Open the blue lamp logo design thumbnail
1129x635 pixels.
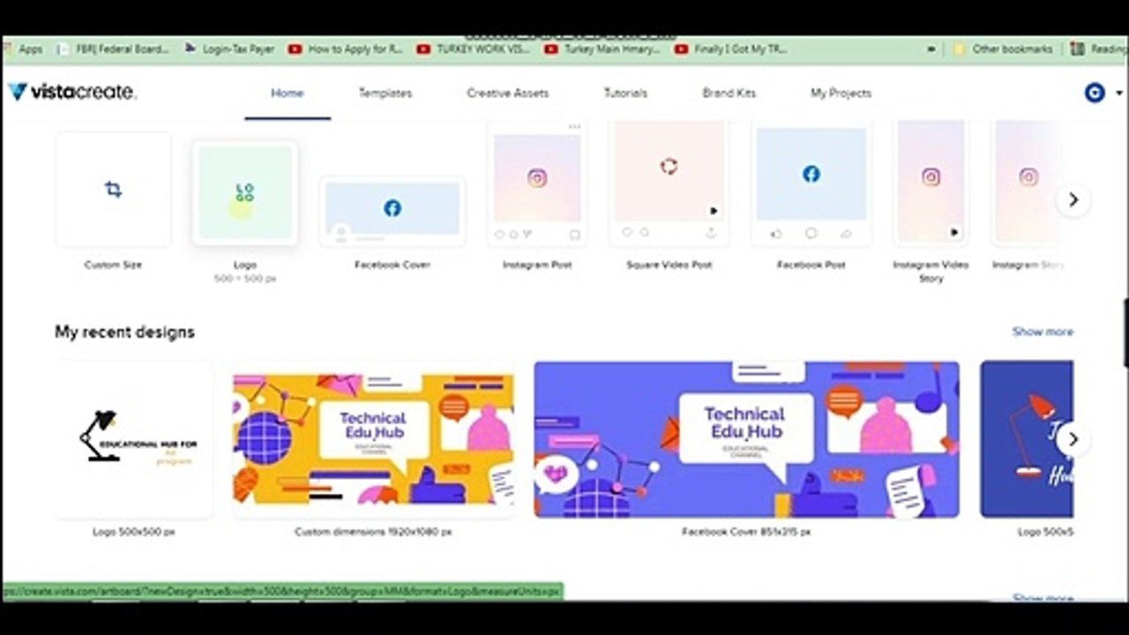pos(1027,439)
